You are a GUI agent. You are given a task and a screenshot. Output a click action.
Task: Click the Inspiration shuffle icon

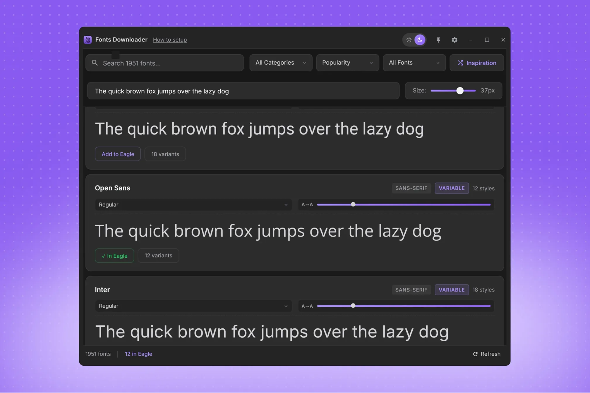tap(460, 63)
